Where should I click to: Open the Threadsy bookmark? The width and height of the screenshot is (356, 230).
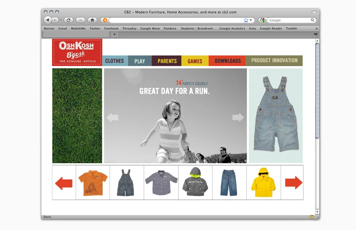129,28
